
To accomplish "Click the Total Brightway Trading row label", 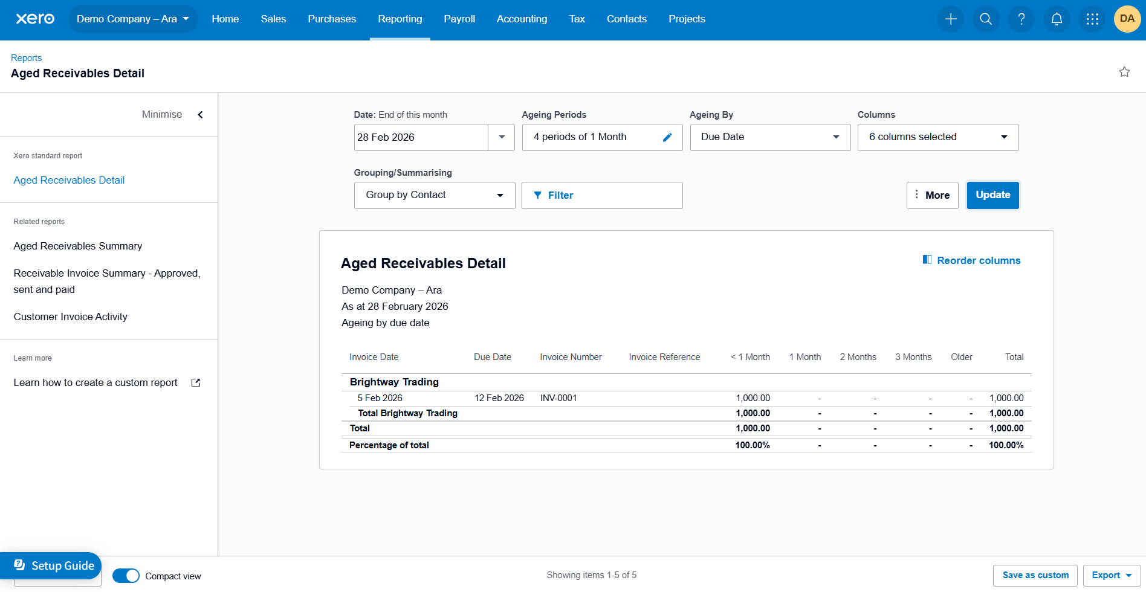I will pos(407,413).
